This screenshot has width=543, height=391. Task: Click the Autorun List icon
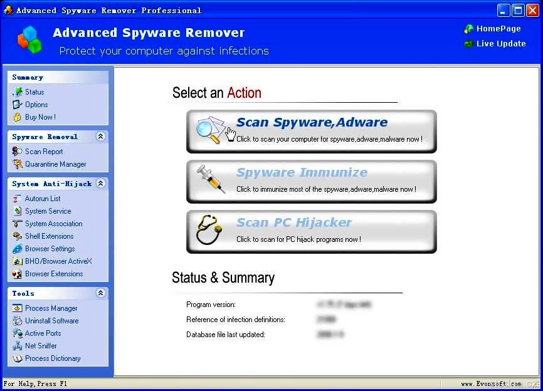click(x=17, y=199)
